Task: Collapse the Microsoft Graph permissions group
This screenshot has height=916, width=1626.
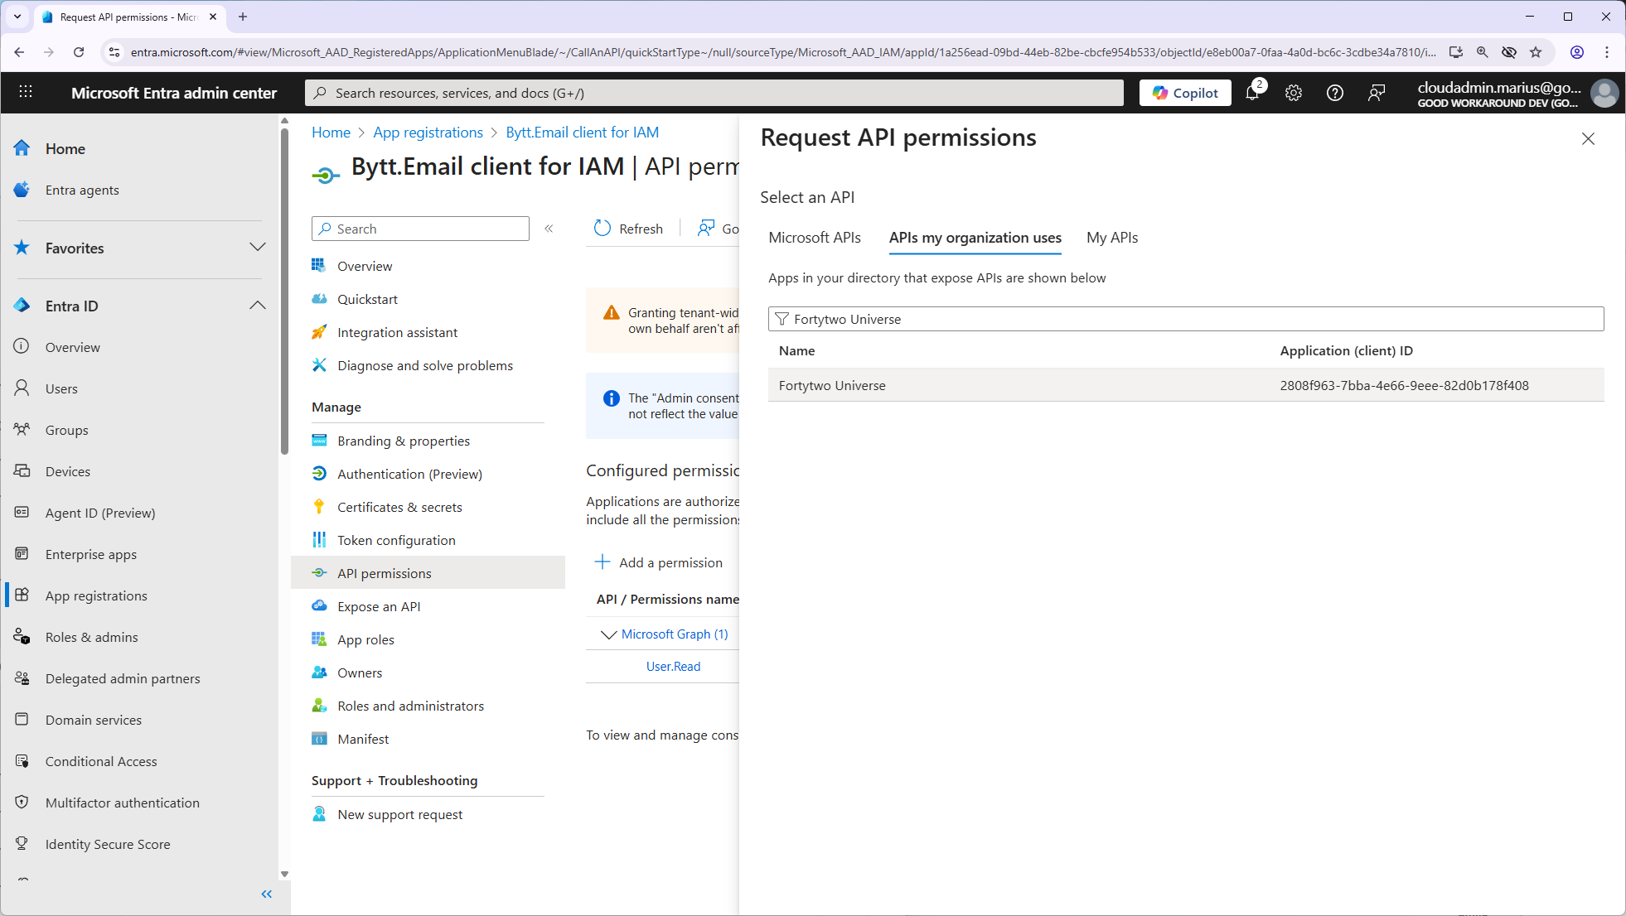Action: click(x=608, y=634)
